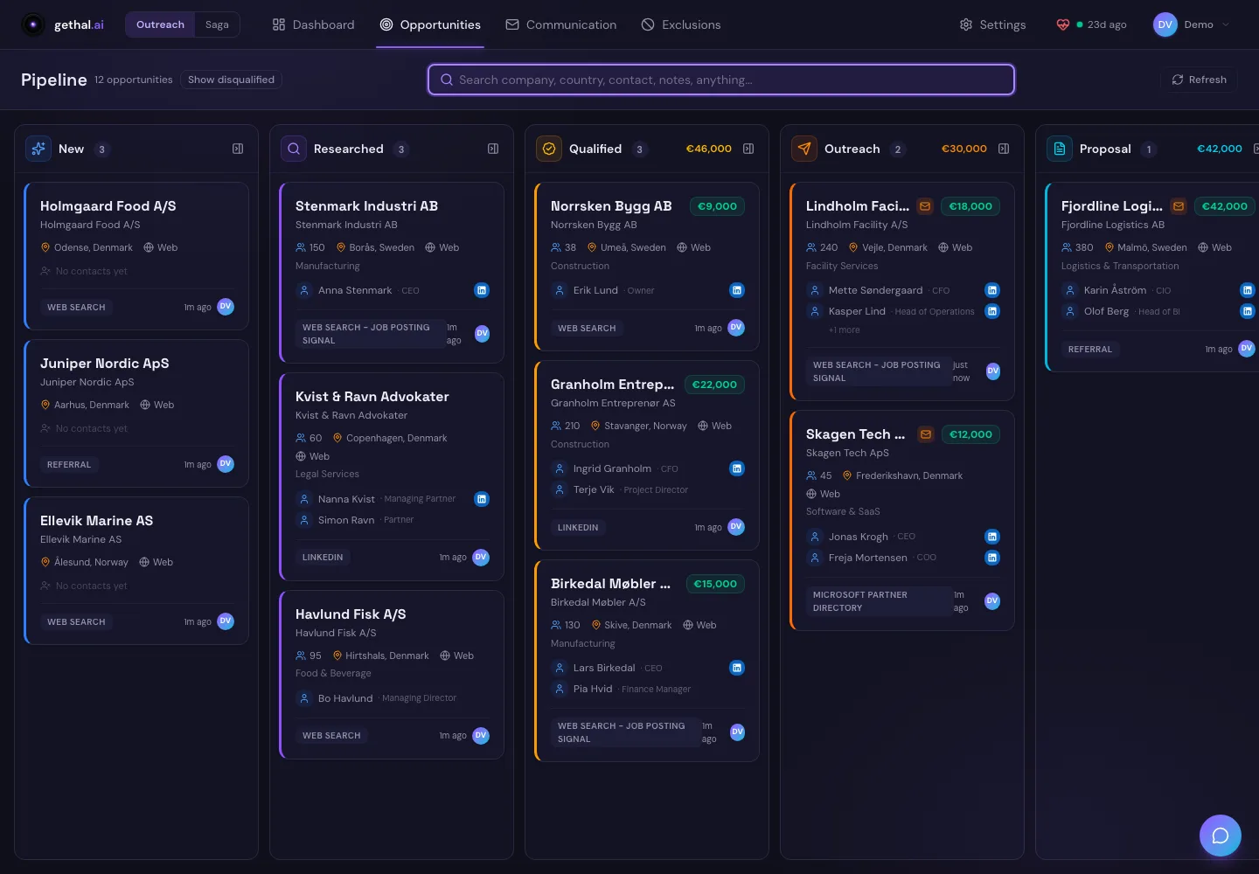
Task: Click the Outreach column paper plane icon
Action: pyautogui.click(x=804, y=149)
